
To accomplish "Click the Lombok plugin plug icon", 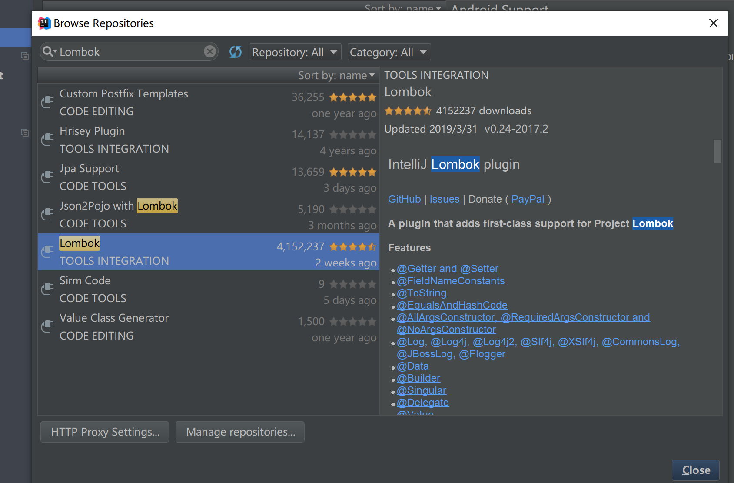I will point(47,252).
